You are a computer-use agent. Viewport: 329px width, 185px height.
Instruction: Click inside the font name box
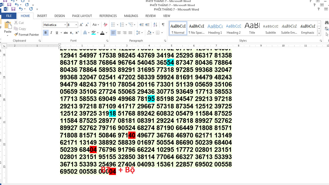click(x=53, y=25)
